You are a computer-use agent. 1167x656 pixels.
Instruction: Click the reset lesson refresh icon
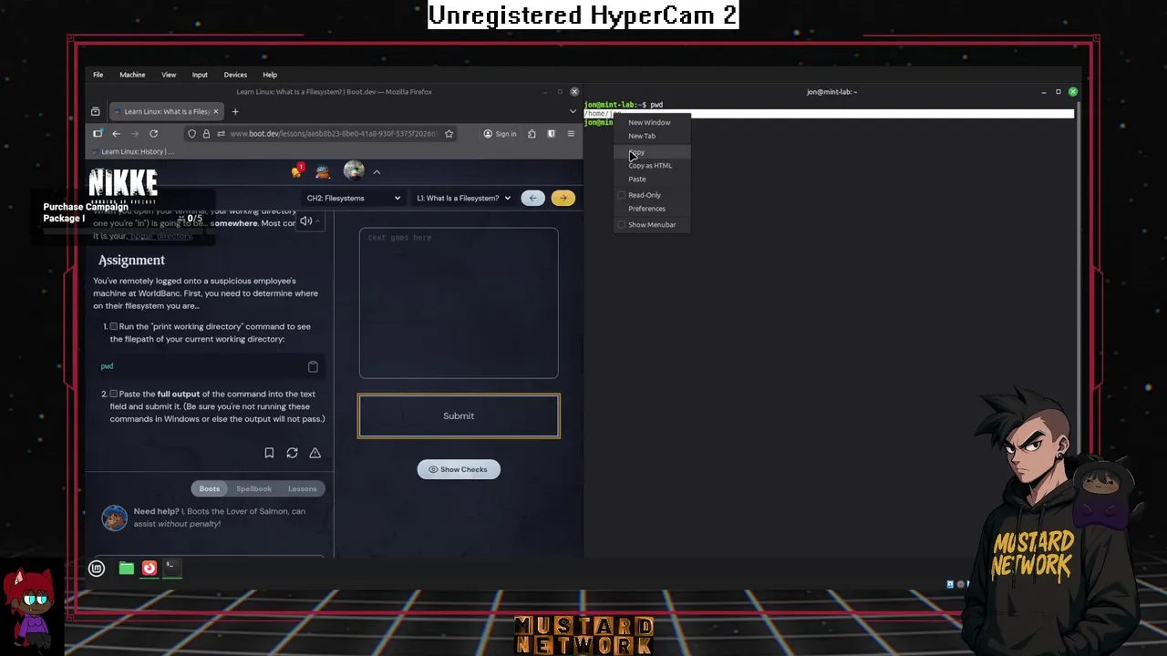pos(292,453)
